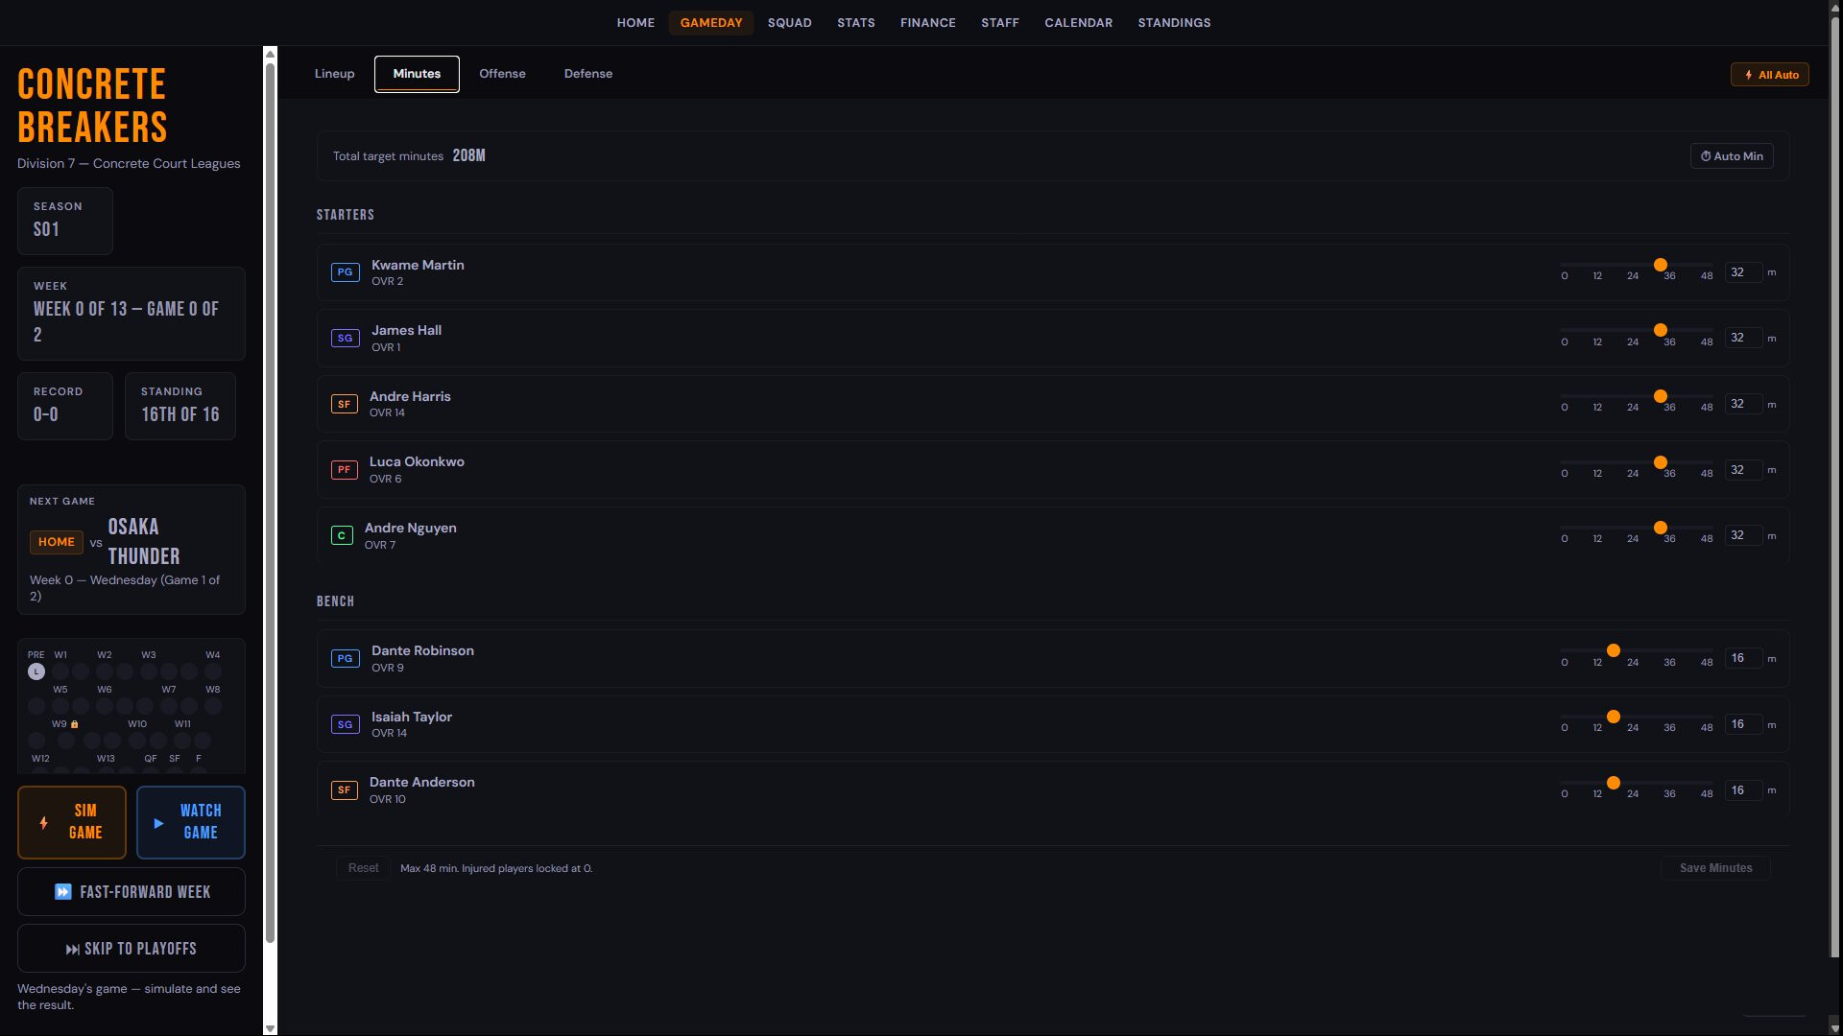This screenshot has width=1843, height=1036.
Task: Click the SF badge beside Andre Harris
Action: coord(344,404)
